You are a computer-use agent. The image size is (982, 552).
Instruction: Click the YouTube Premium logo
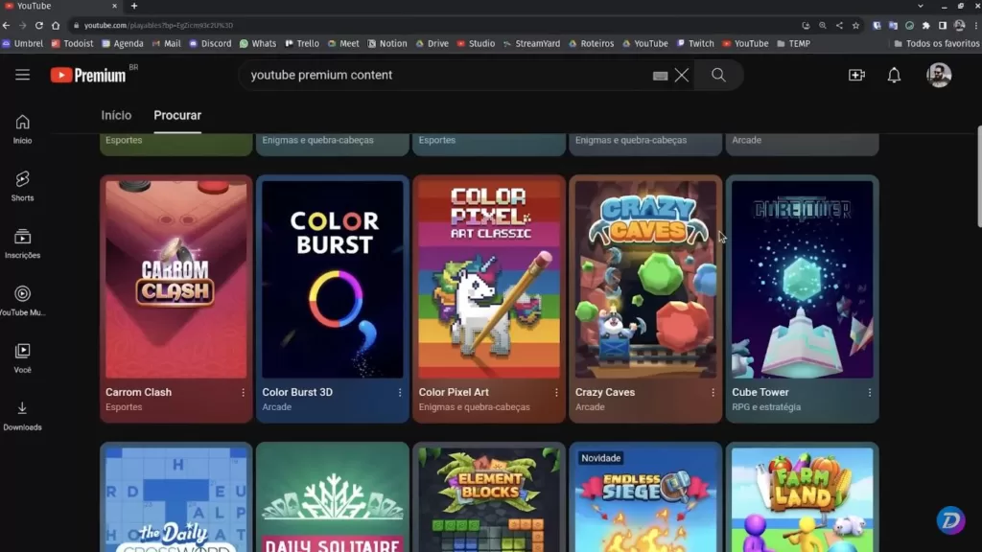click(x=88, y=75)
